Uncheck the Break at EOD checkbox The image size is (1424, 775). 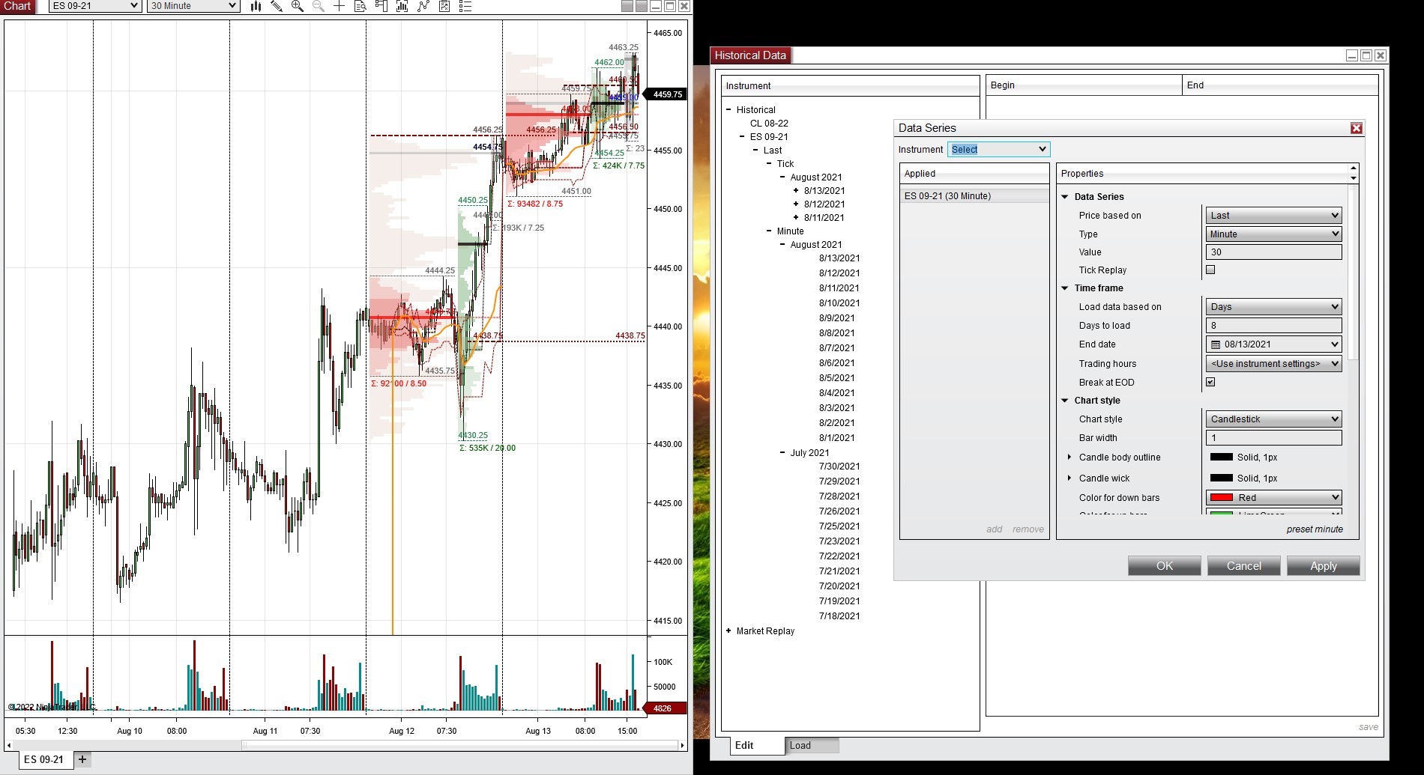tap(1210, 382)
